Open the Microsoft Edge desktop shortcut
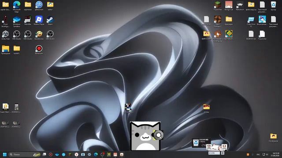This screenshot has width=282, height=158. 17,6
